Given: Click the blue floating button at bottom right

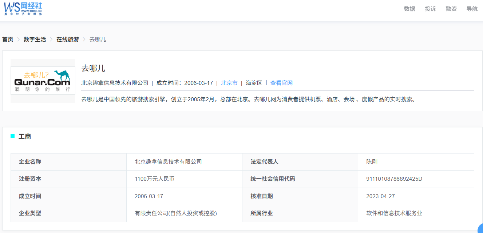Looking at the screenshot, I should coord(480,229).
